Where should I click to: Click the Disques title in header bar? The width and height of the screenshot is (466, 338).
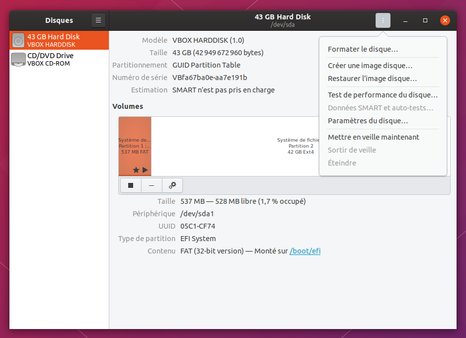(x=59, y=20)
